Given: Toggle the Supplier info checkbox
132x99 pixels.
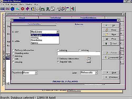Looking at the screenshot, I should (x=58, y=62).
